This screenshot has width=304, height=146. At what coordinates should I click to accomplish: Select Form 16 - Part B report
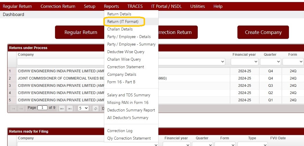(x=121, y=82)
